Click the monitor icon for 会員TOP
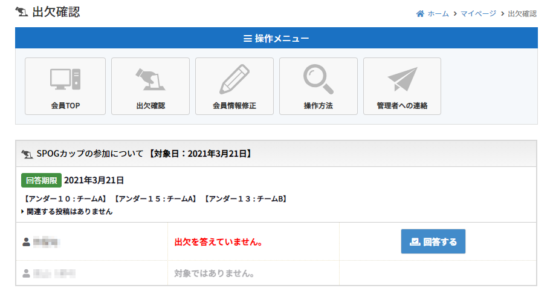The width and height of the screenshot is (553, 294). pyautogui.click(x=65, y=79)
